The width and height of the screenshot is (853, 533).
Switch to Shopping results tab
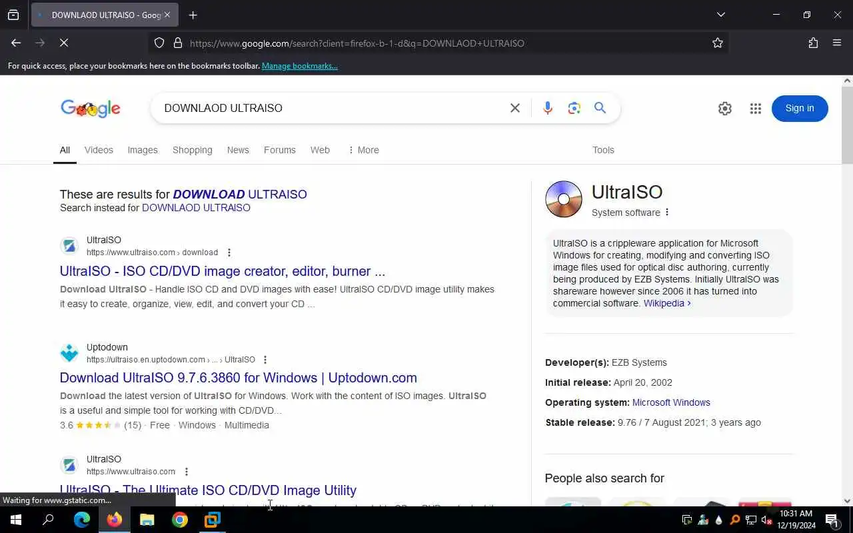(x=193, y=150)
